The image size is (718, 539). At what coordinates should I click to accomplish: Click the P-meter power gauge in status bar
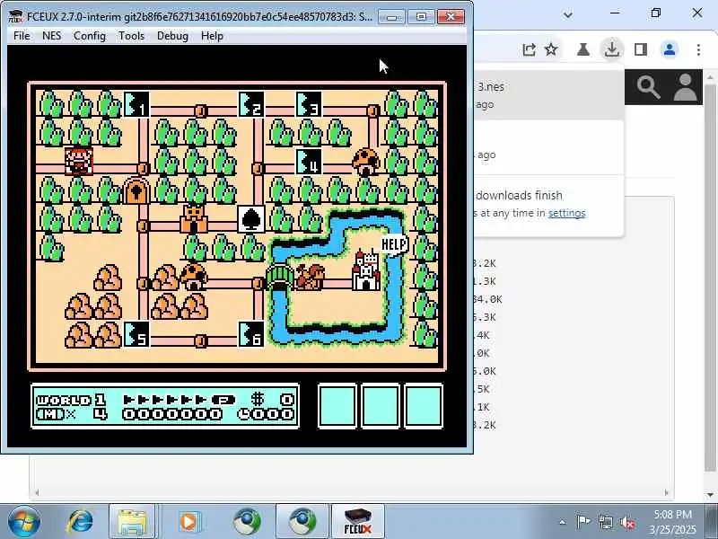pos(179,400)
